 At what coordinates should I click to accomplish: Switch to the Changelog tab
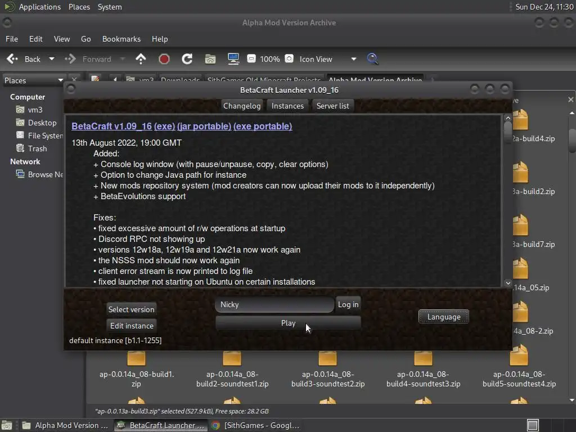(242, 106)
